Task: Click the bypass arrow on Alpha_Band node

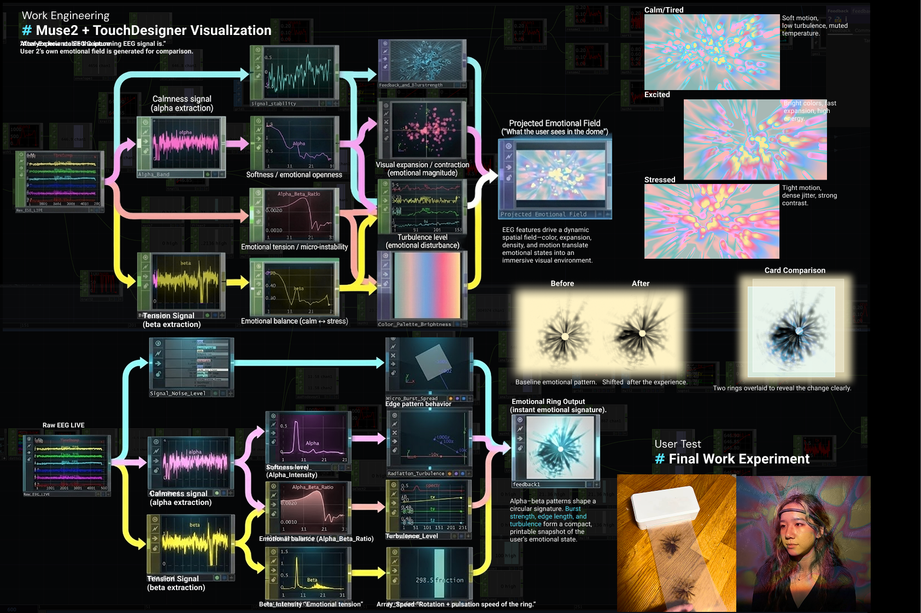Action: (x=145, y=141)
